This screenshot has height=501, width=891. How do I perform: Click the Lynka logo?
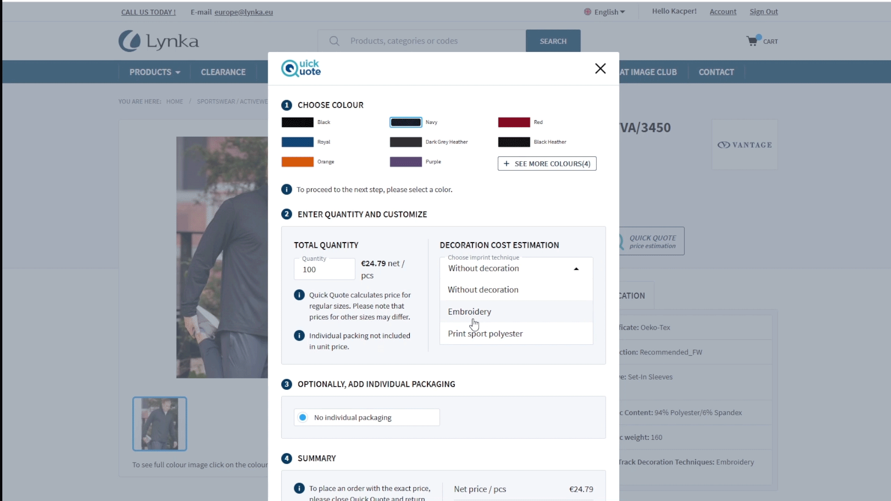[x=159, y=41]
